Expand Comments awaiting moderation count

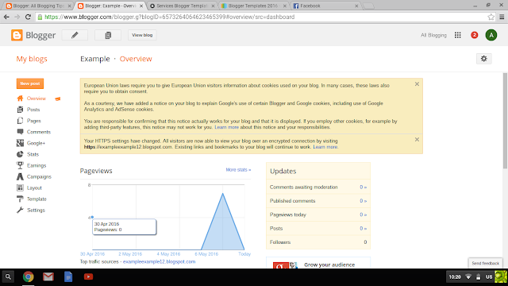(x=364, y=187)
